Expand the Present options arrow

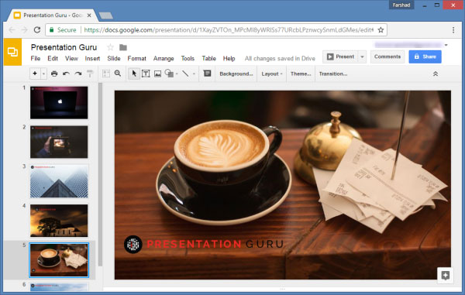coord(362,57)
